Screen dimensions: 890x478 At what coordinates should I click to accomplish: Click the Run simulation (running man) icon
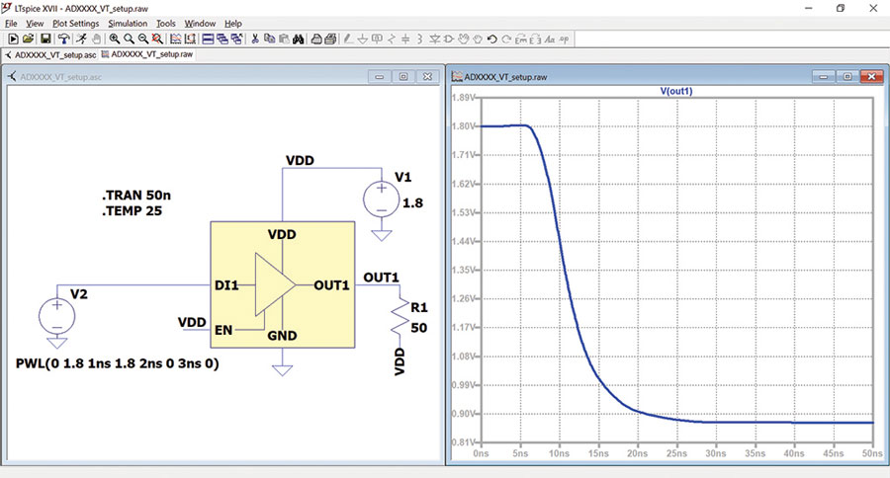[x=81, y=39]
